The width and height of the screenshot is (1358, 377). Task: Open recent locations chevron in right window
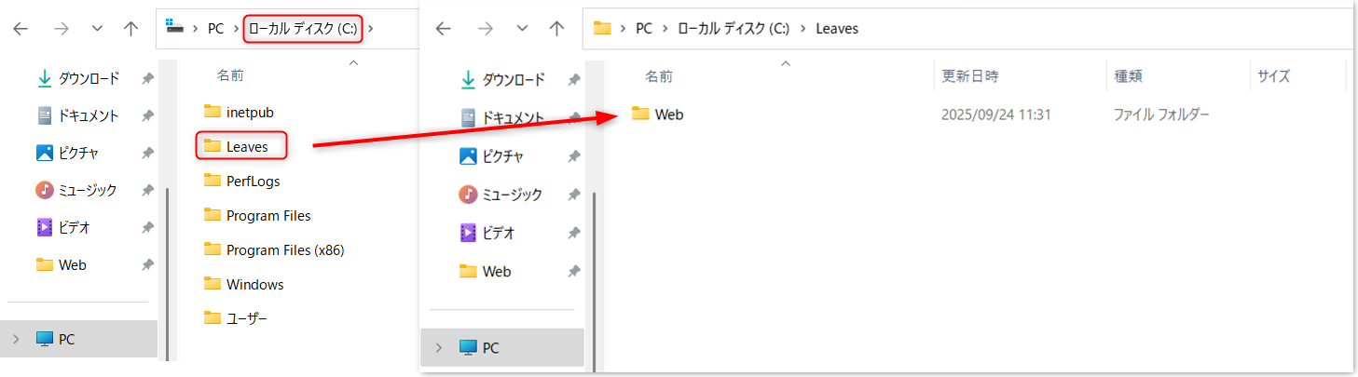[x=520, y=29]
